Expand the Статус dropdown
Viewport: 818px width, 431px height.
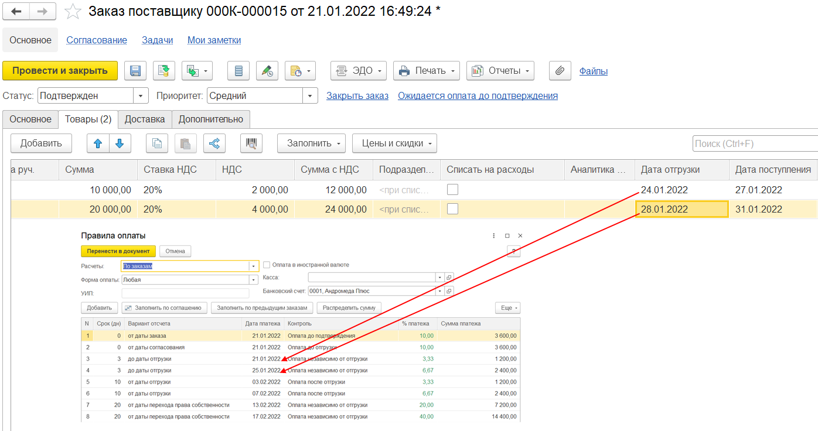pos(141,96)
